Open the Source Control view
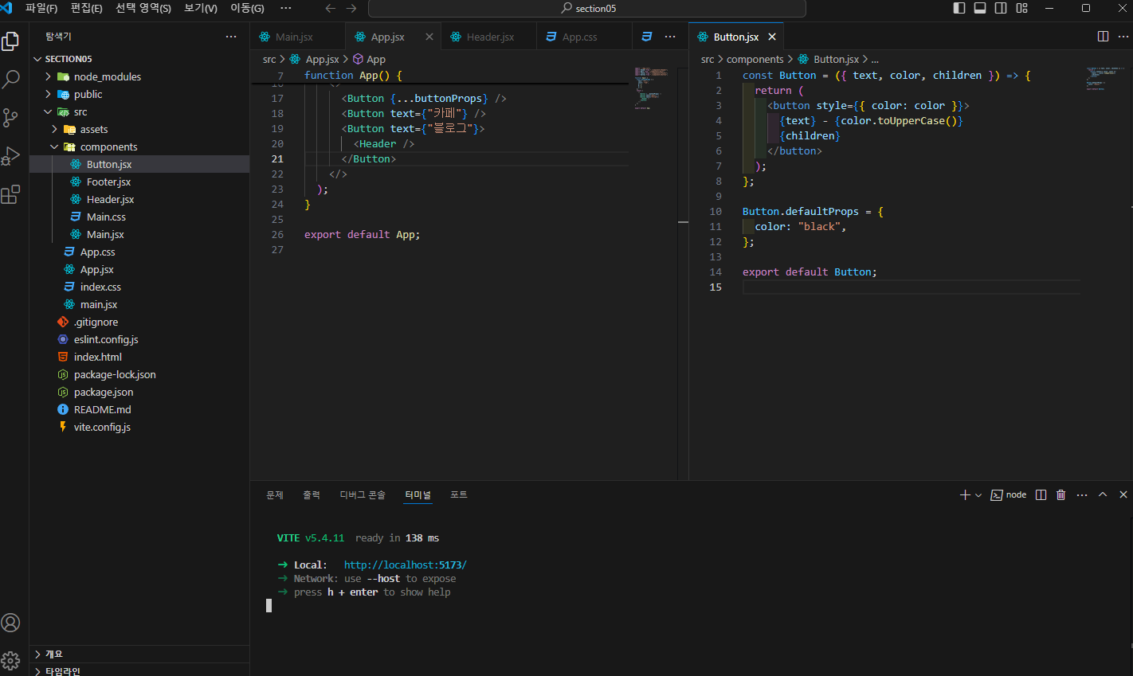 coord(11,118)
